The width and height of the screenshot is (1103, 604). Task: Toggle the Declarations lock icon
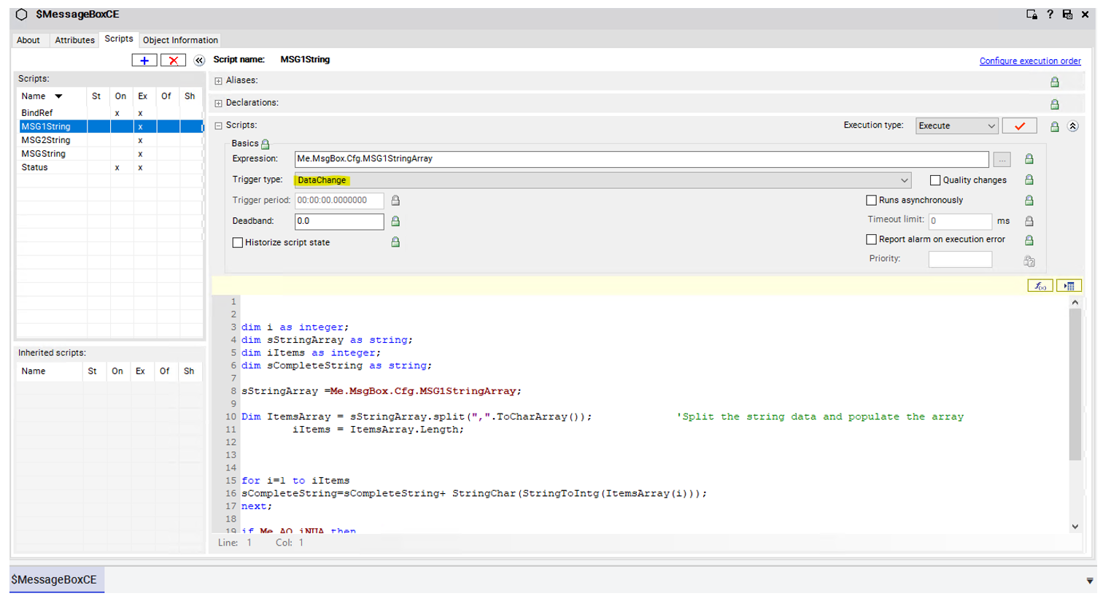click(1054, 104)
